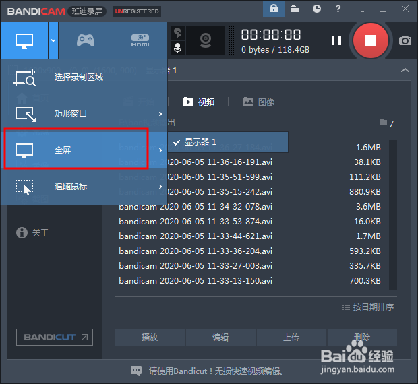Click the 选择录制区域 magnifier rectangle icon
418x384 pixels.
pyautogui.click(x=24, y=77)
